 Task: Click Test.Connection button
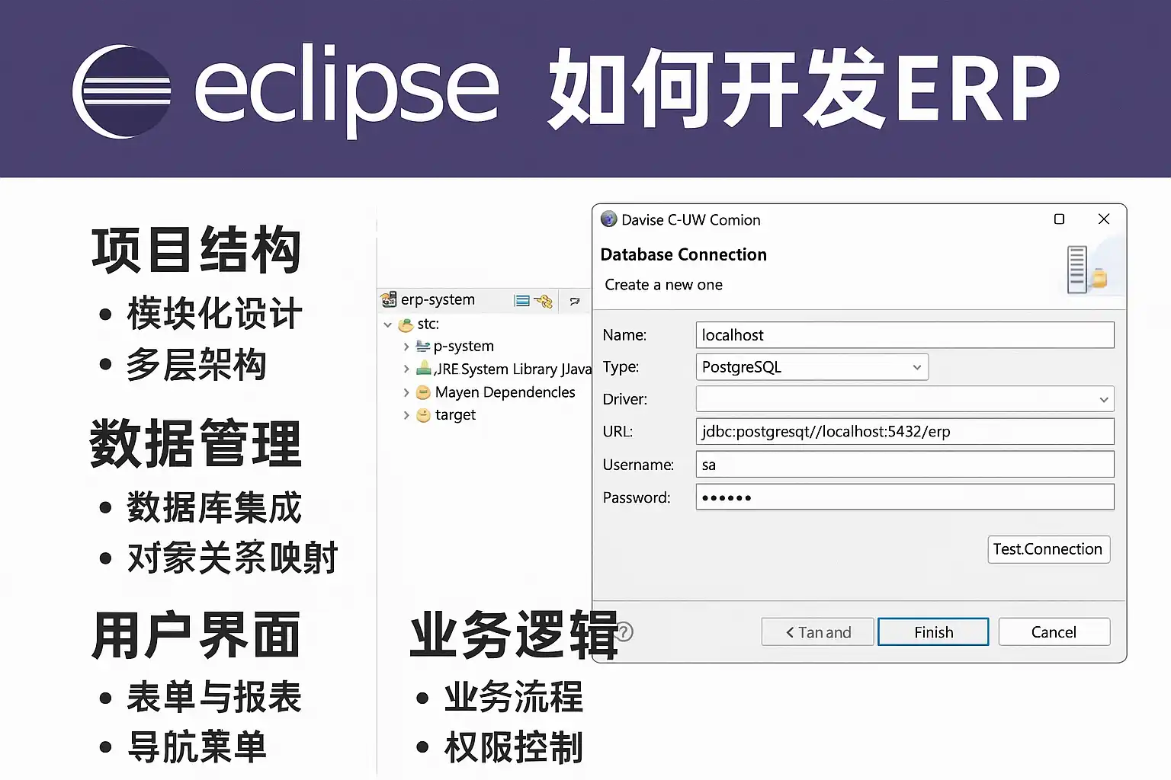pyautogui.click(x=1048, y=549)
